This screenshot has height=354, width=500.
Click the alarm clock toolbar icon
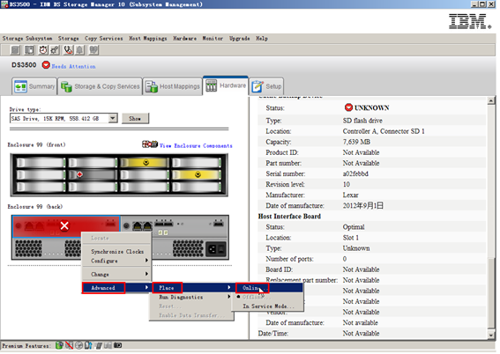[43, 50]
